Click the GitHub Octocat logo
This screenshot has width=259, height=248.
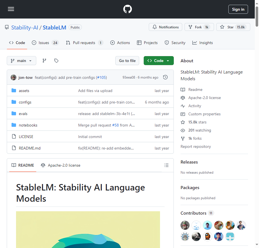[x=127, y=9]
